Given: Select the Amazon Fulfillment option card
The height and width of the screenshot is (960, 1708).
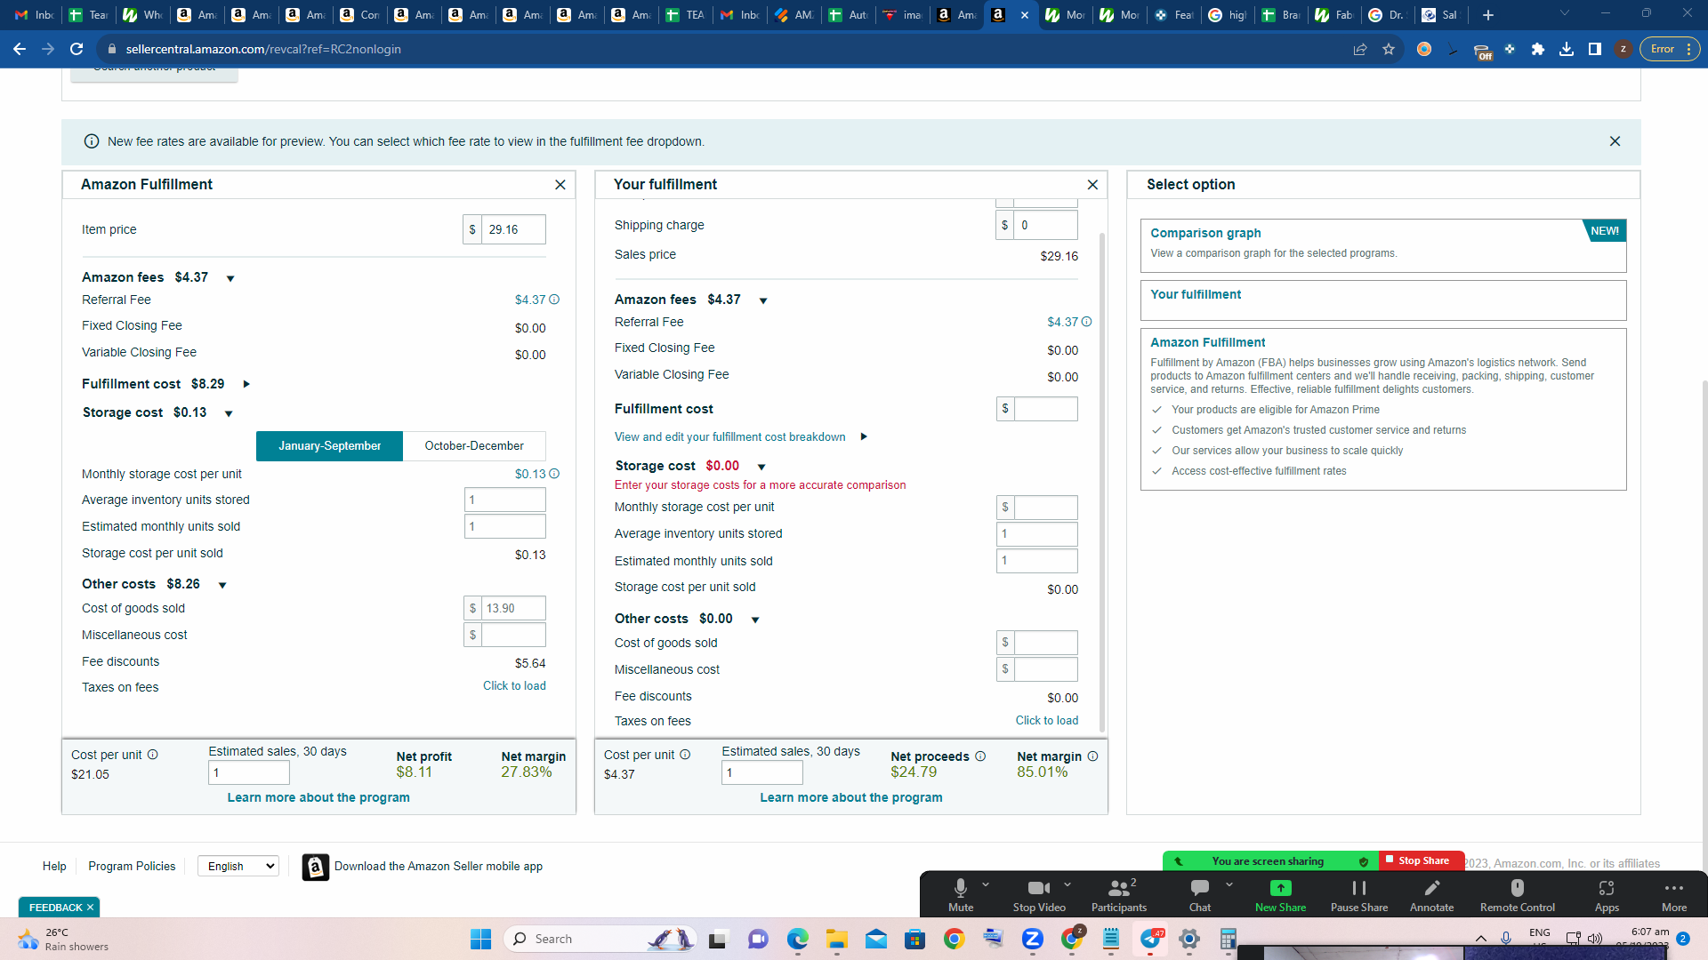Looking at the screenshot, I should [1383, 409].
